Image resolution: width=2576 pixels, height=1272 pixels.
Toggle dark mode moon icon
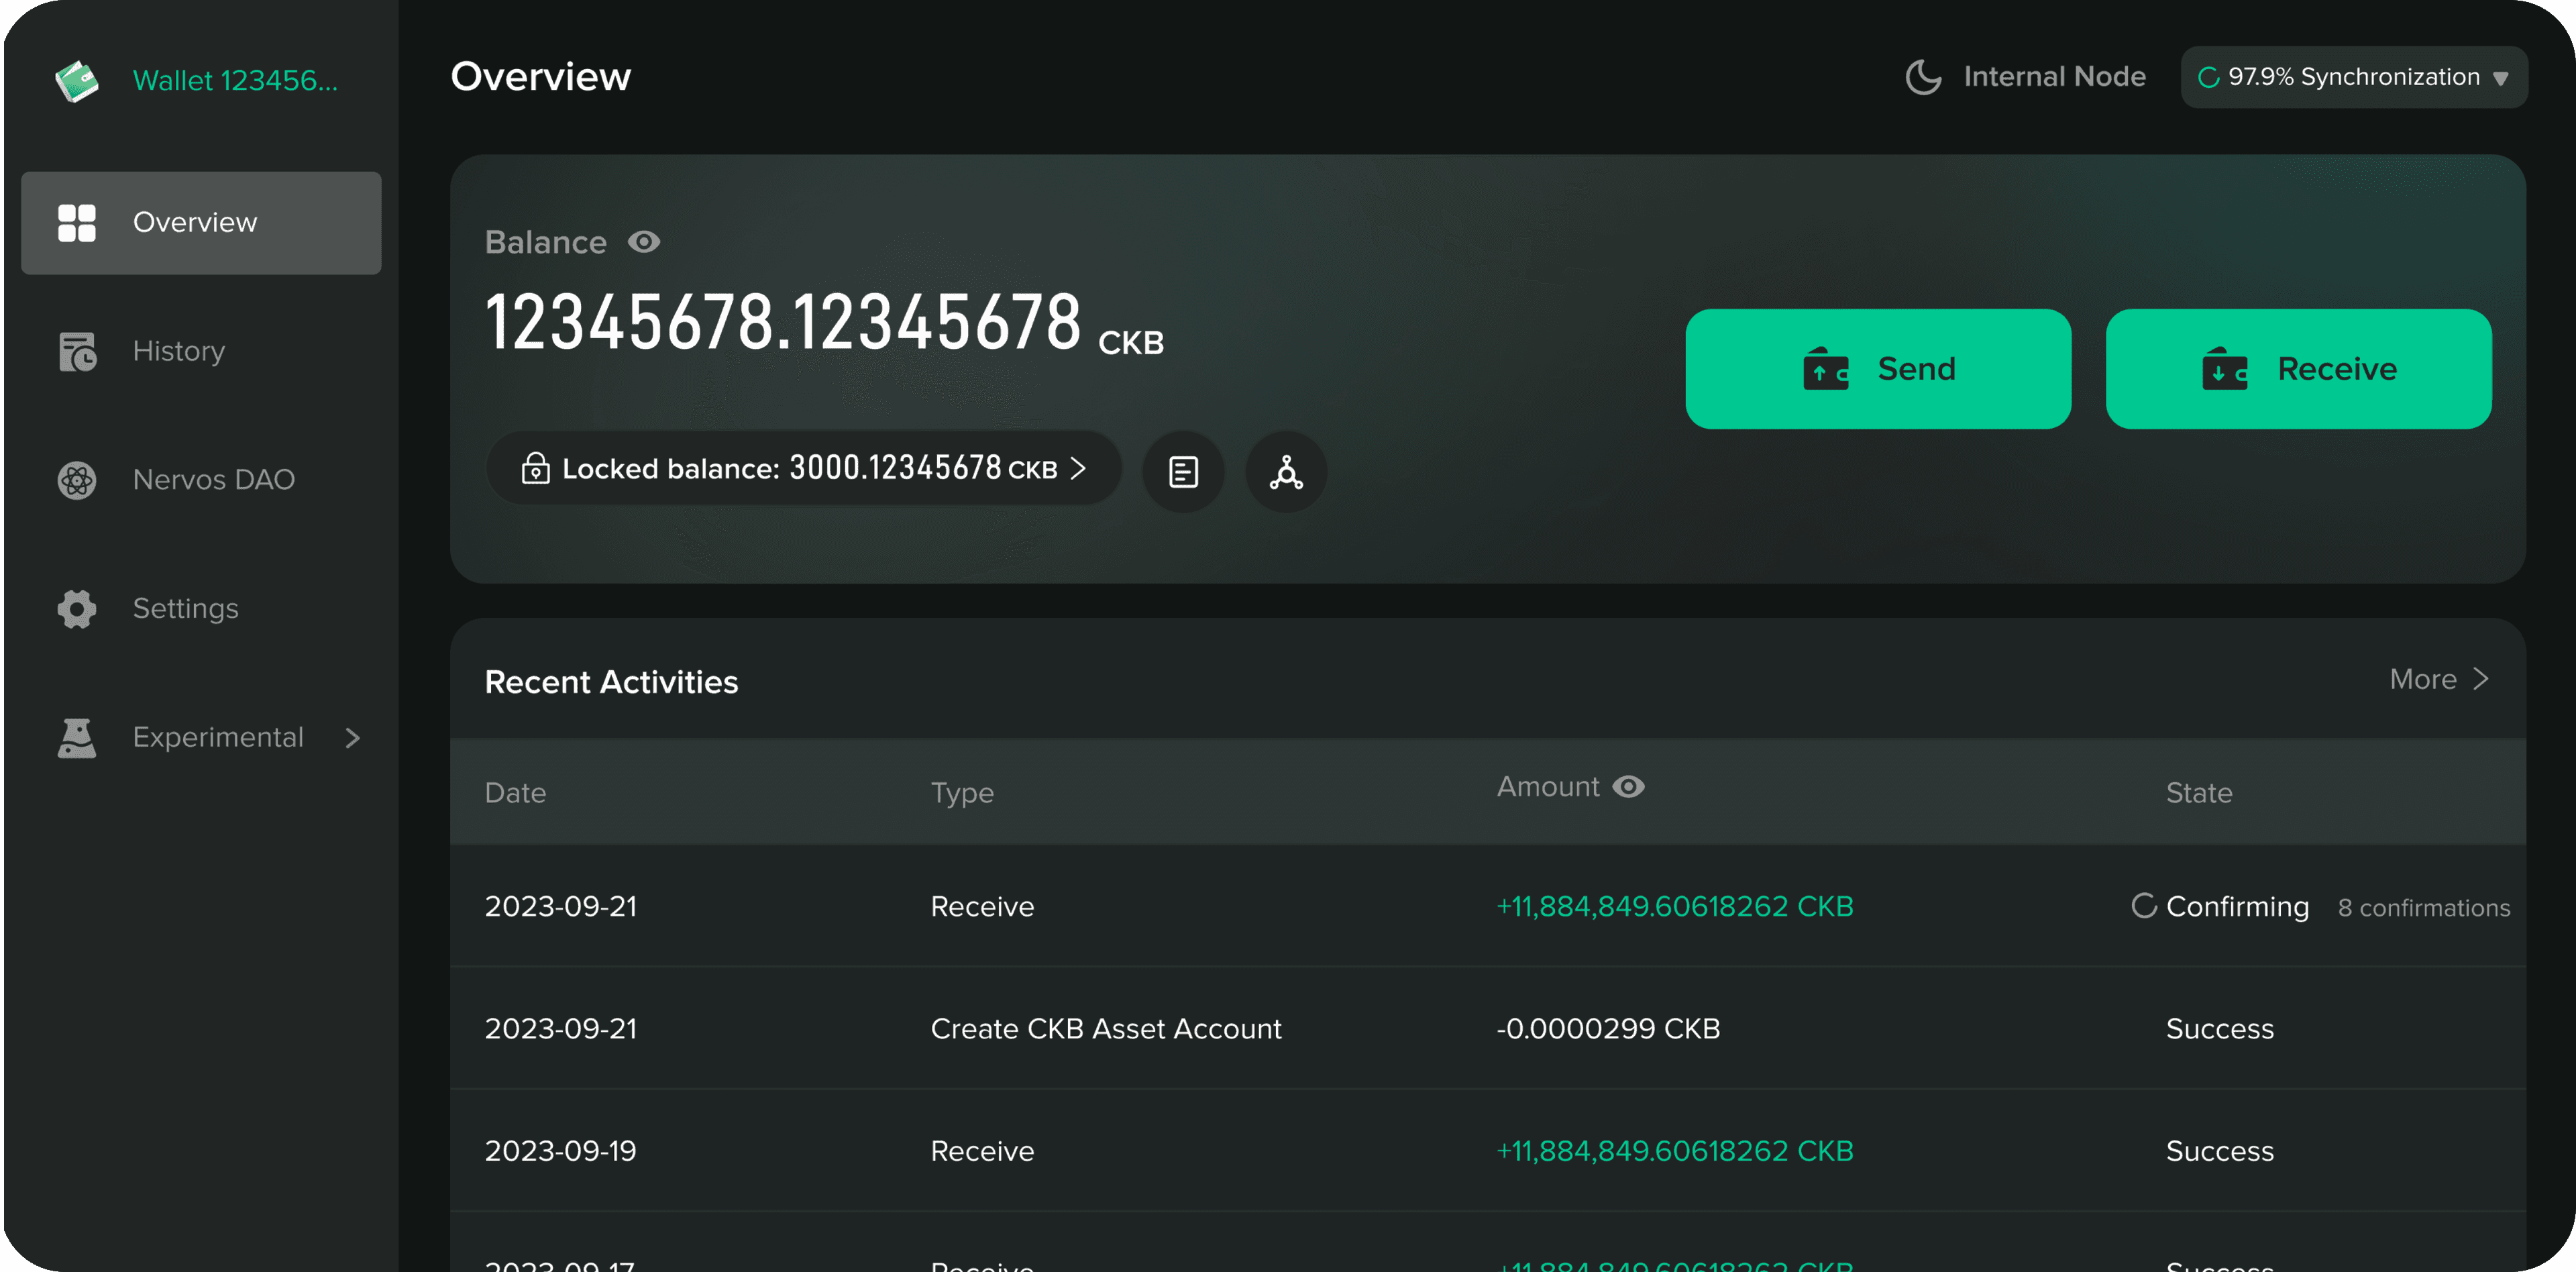tap(1922, 77)
